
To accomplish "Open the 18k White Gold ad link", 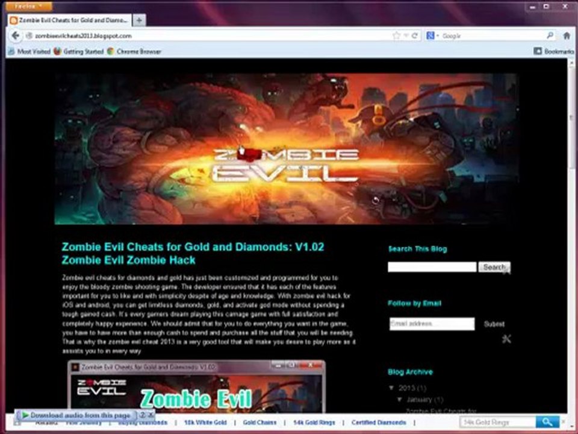I will [x=205, y=423].
